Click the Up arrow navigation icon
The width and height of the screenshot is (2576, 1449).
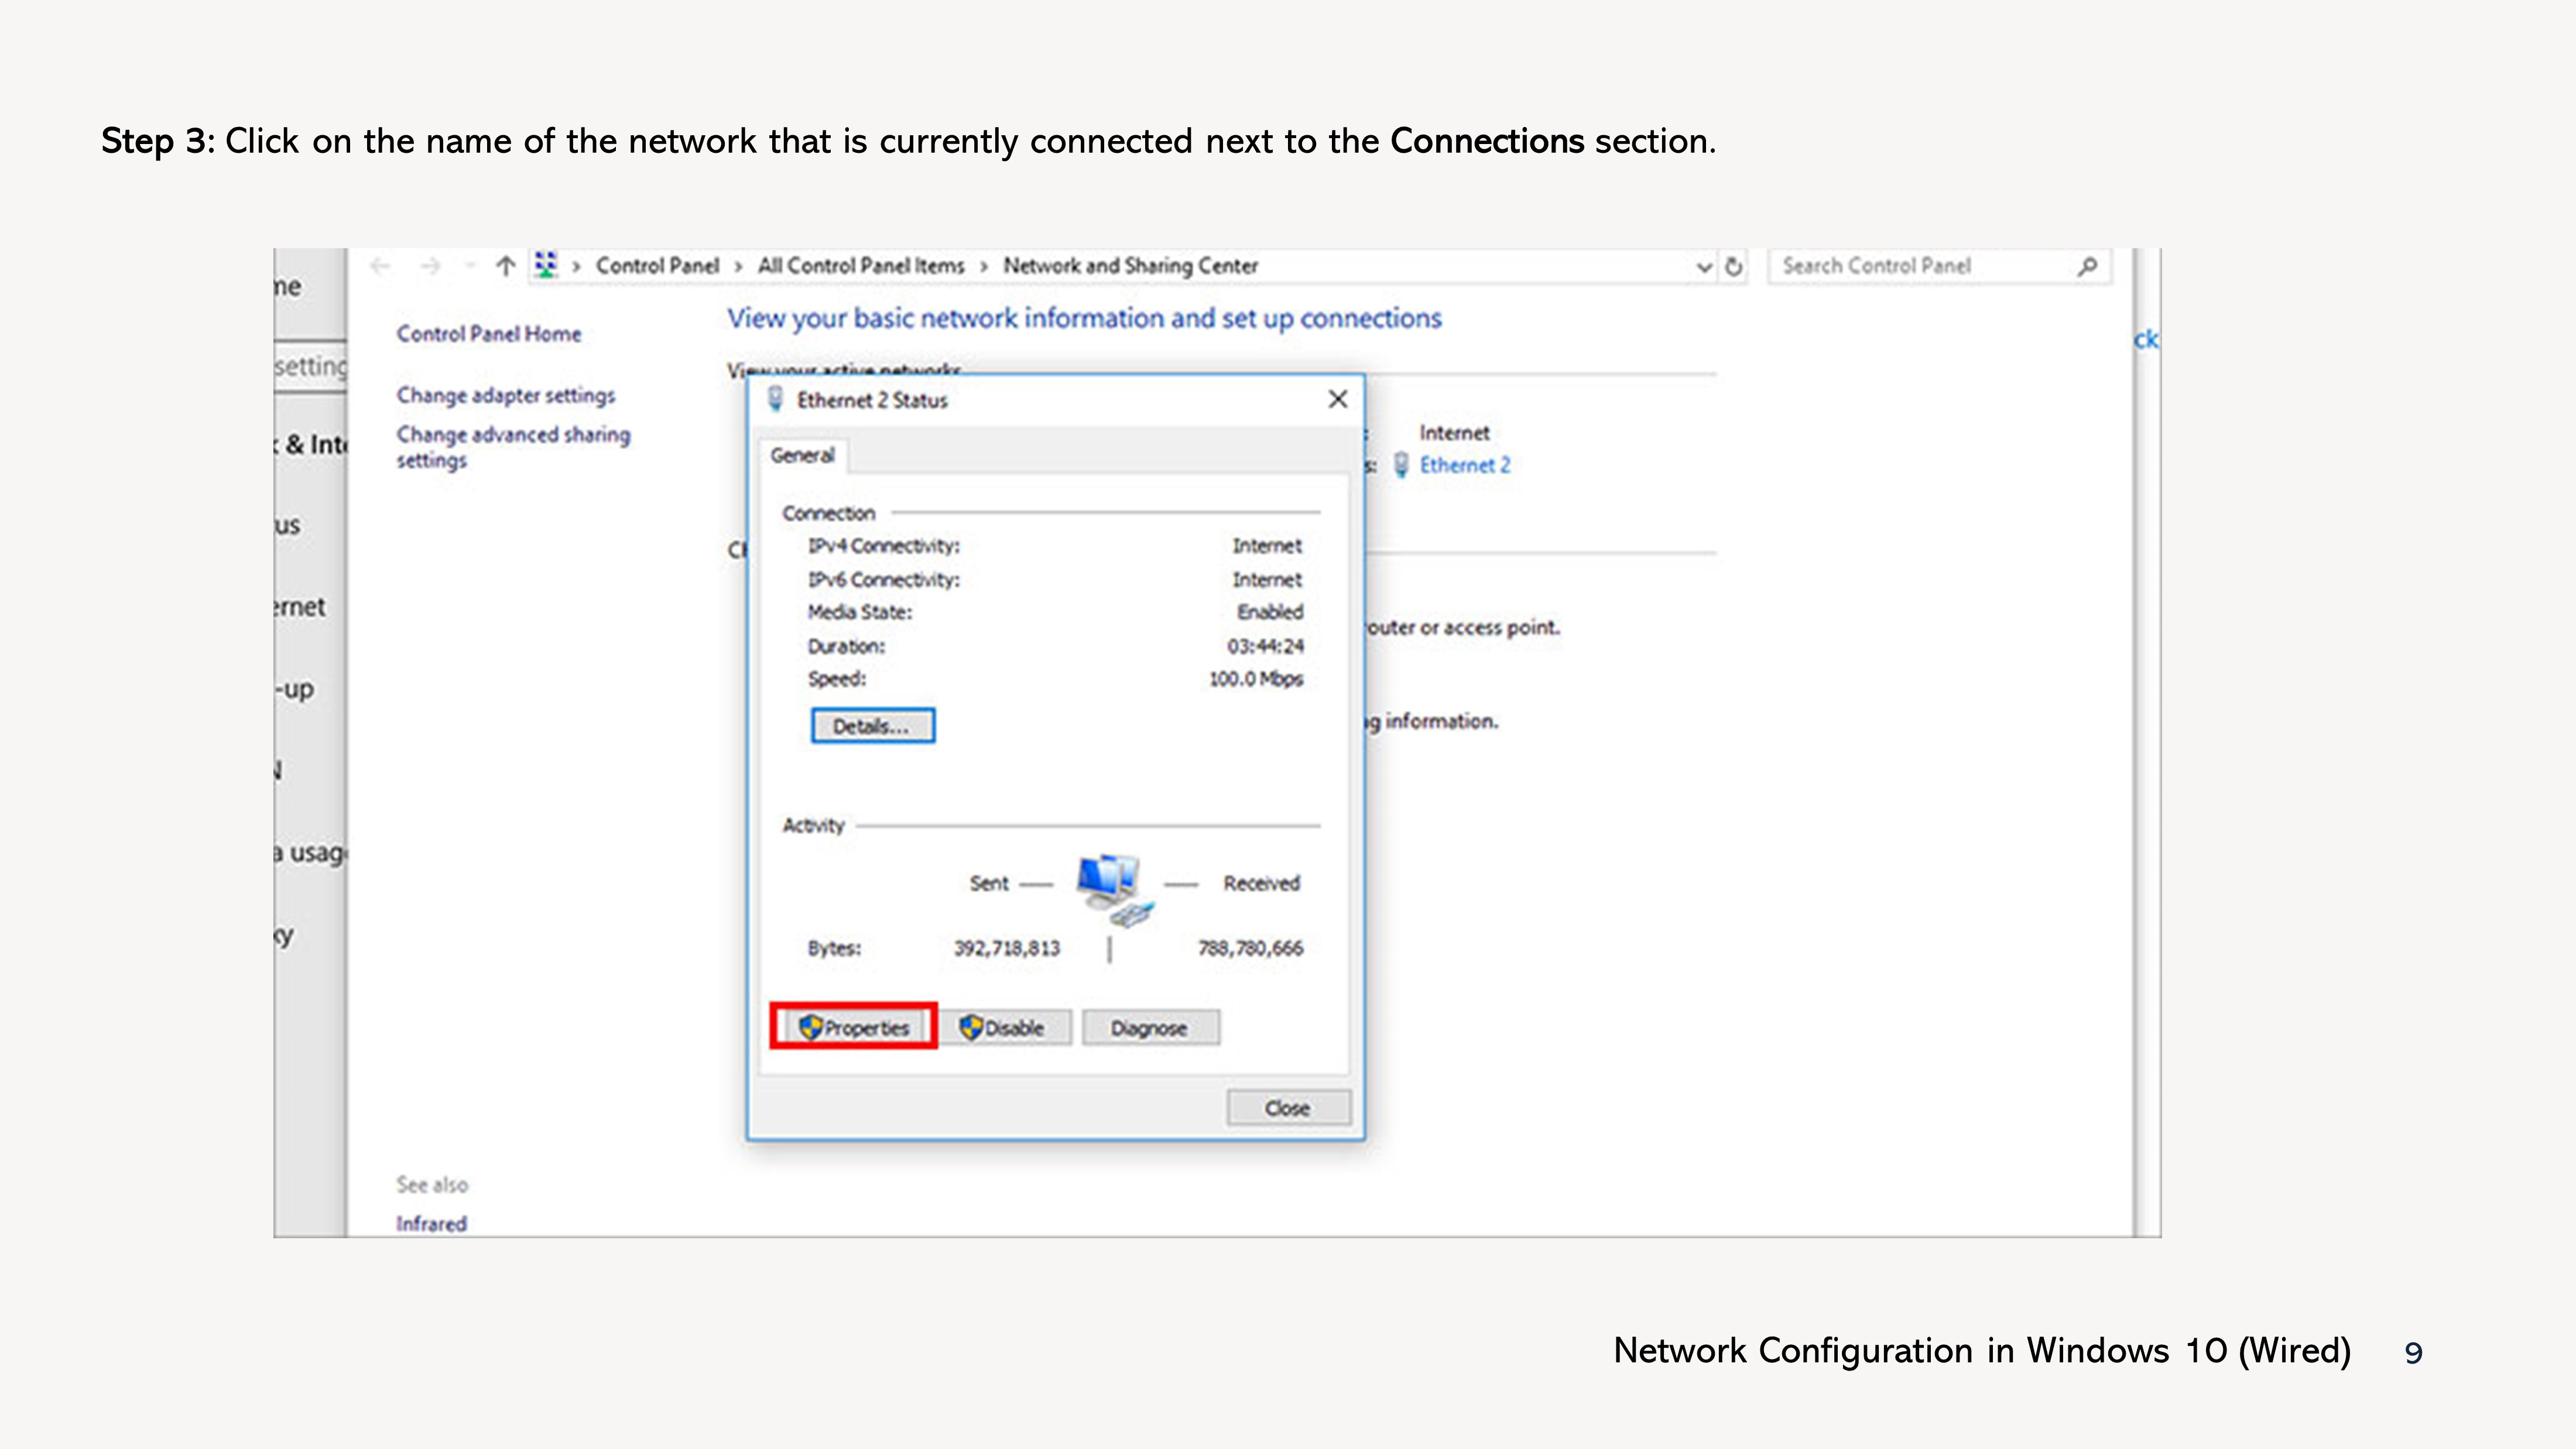505,266
